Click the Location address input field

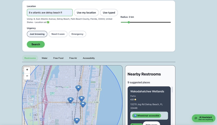[50, 13]
